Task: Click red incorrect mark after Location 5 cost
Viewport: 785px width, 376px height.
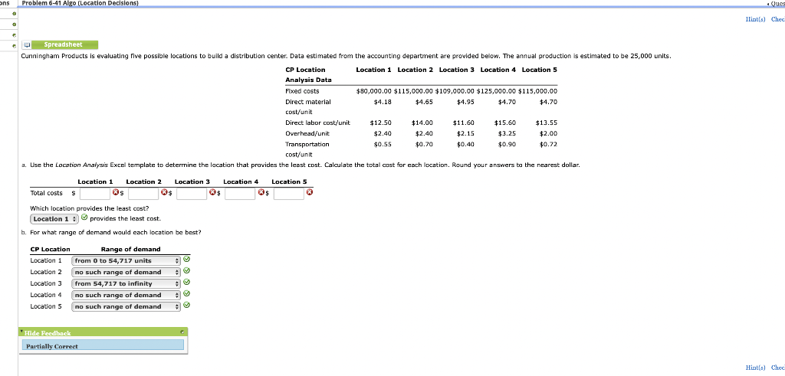Action: (310, 192)
